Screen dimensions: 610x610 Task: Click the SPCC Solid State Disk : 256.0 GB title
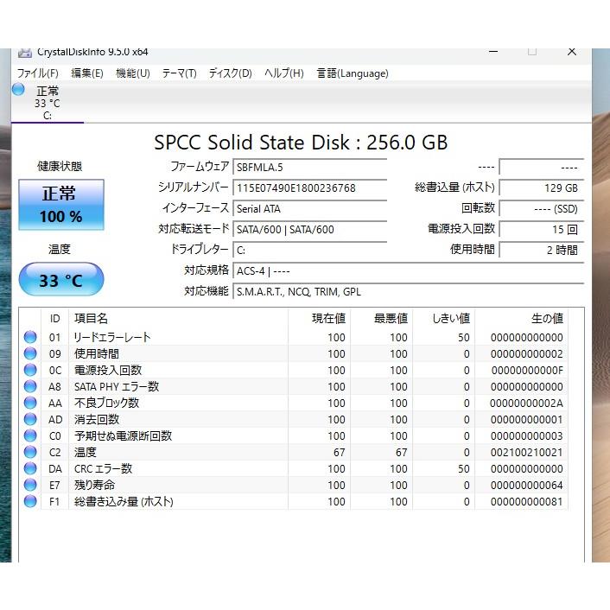(x=301, y=142)
